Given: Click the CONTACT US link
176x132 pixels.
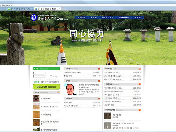Looking at the screenshot, I should coord(140,14).
